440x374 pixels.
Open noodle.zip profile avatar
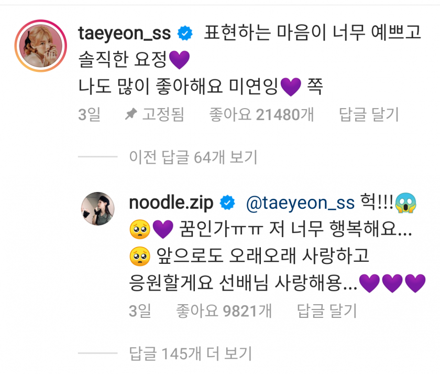(97, 209)
